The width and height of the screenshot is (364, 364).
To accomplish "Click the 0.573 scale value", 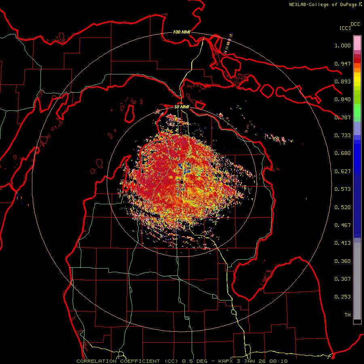I will [x=343, y=189].
